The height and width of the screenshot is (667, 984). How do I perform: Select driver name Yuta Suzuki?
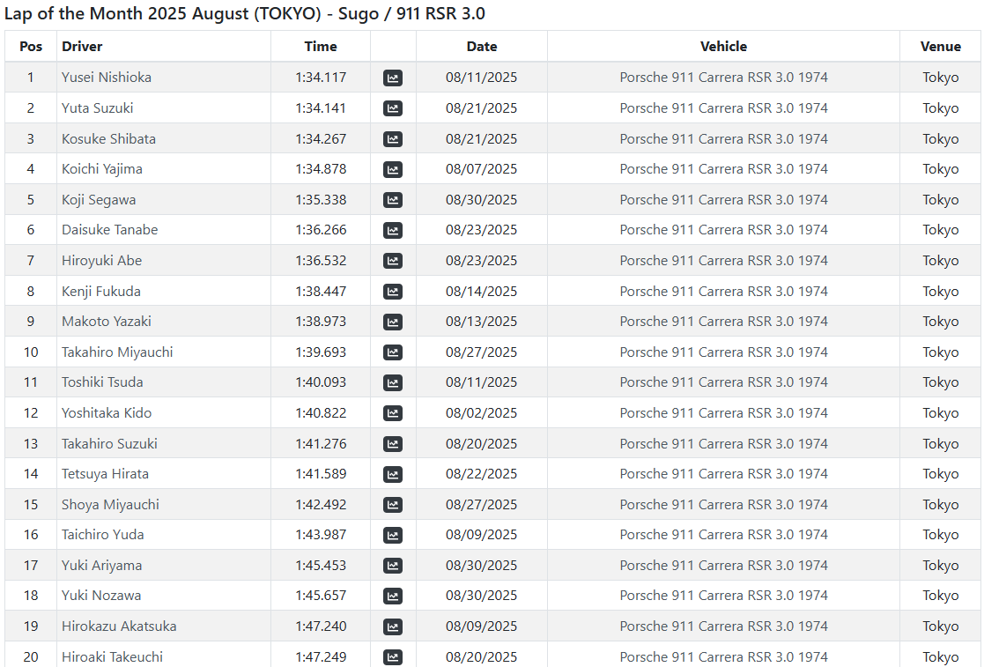[97, 107]
